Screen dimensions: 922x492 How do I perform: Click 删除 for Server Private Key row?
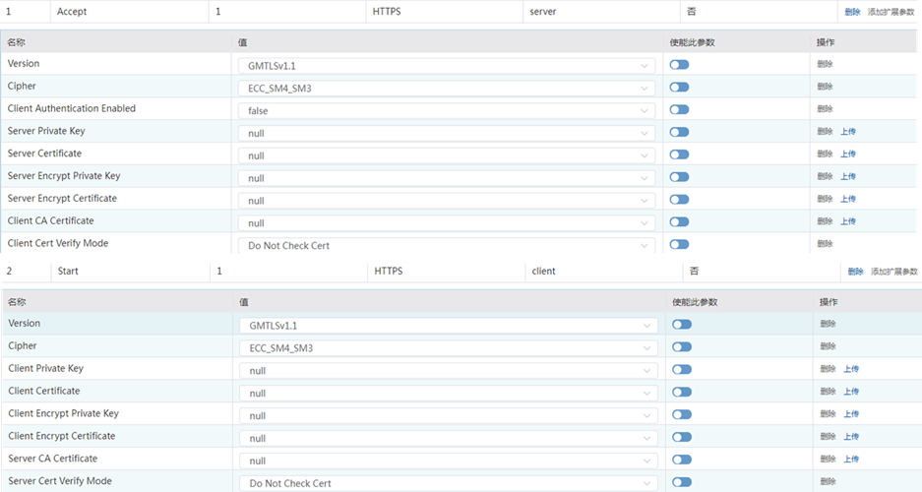coord(825,131)
